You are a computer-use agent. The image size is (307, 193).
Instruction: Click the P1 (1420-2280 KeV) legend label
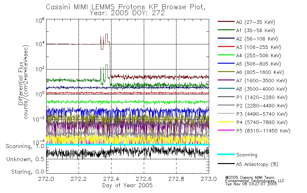pyautogui.click(x=262, y=97)
